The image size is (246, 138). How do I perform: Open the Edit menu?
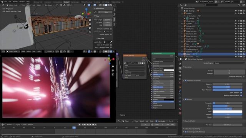[10, 2]
